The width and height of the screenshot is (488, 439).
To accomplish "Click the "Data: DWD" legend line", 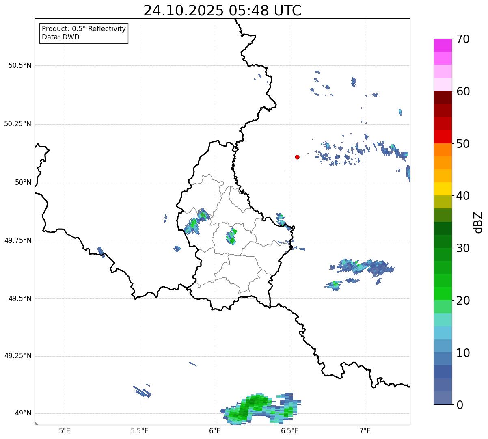I will (x=60, y=37).
